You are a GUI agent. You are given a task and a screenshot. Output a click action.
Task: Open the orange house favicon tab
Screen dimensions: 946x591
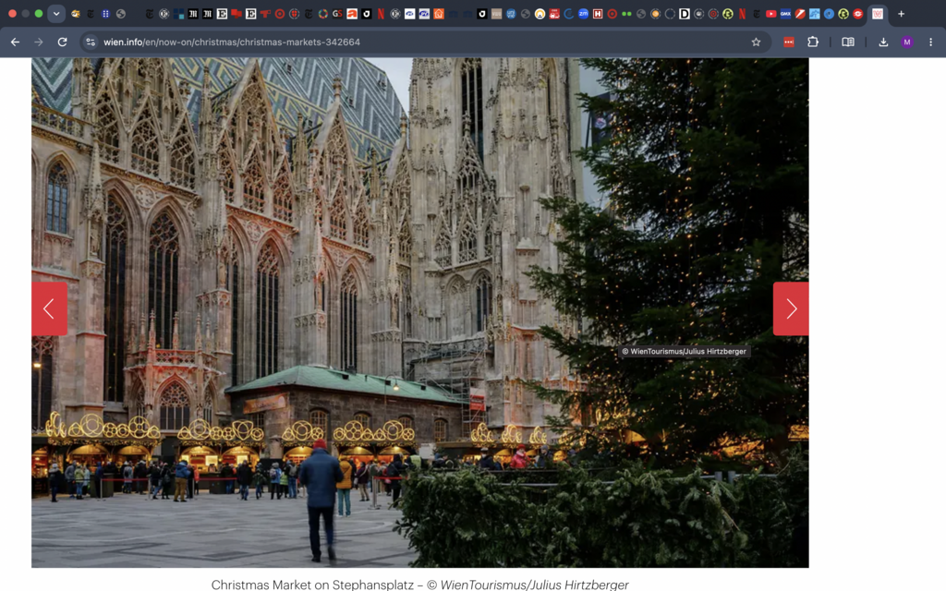coord(439,14)
